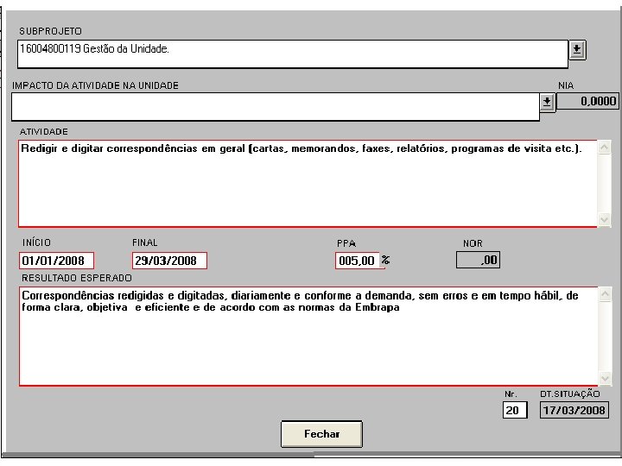This screenshot has height=466, width=622.
Task: Click the DT.SITUAÇÃO label
Action: click(x=570, y=394)
